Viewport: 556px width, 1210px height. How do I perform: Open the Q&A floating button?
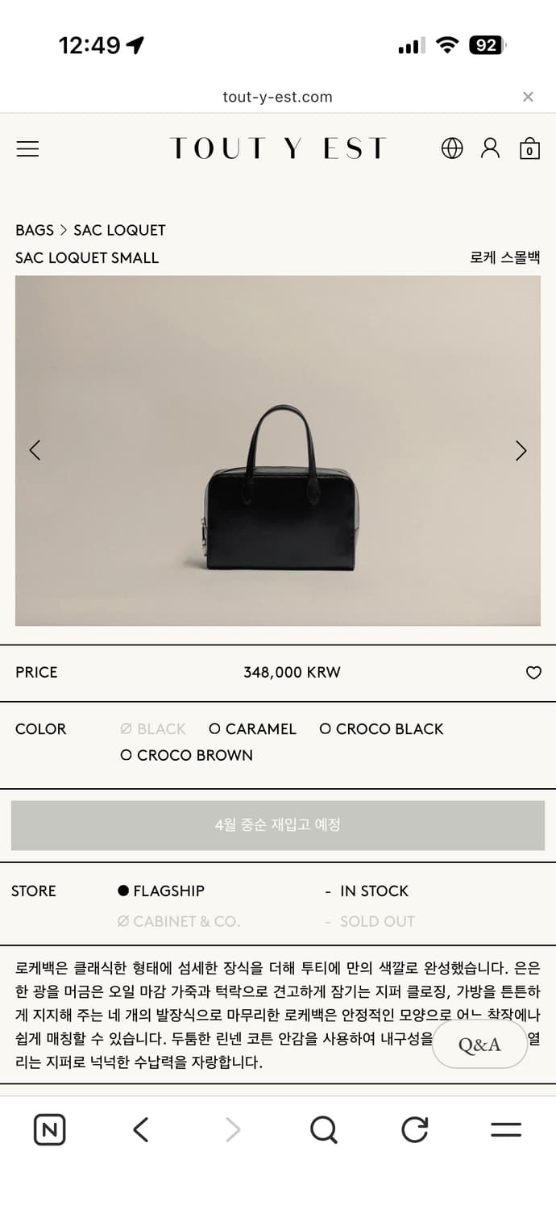tap(479, 1045)
